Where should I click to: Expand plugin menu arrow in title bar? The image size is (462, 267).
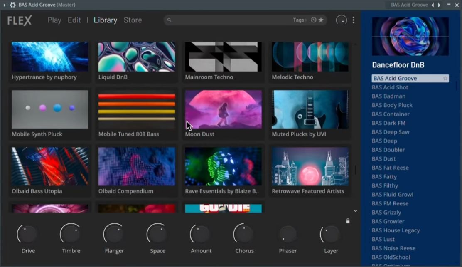coord(5,5)
